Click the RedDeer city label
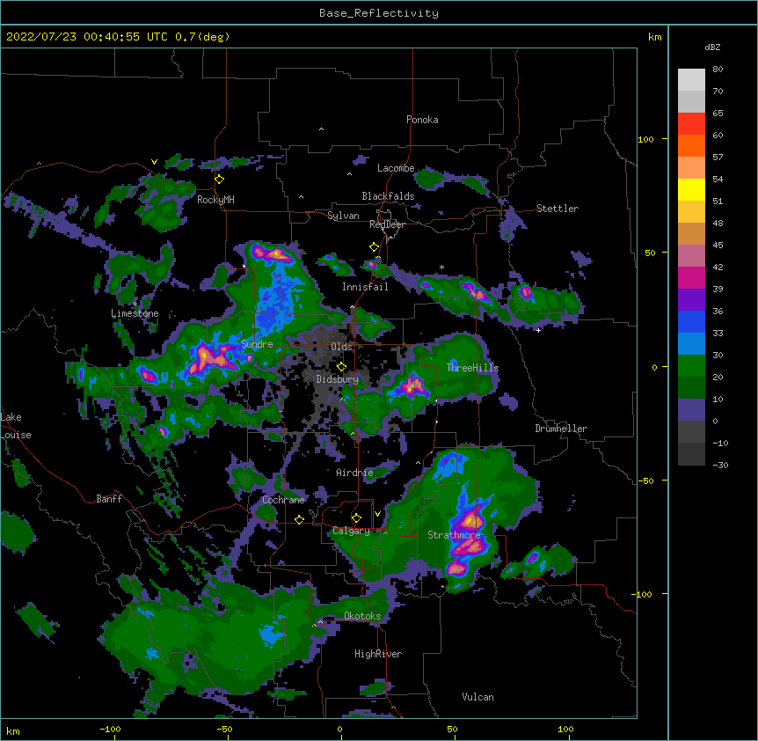 click(387, 224)
